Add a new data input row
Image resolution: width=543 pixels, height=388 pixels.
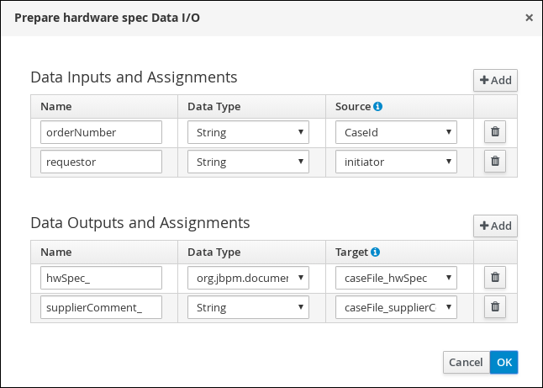point(495,81)
